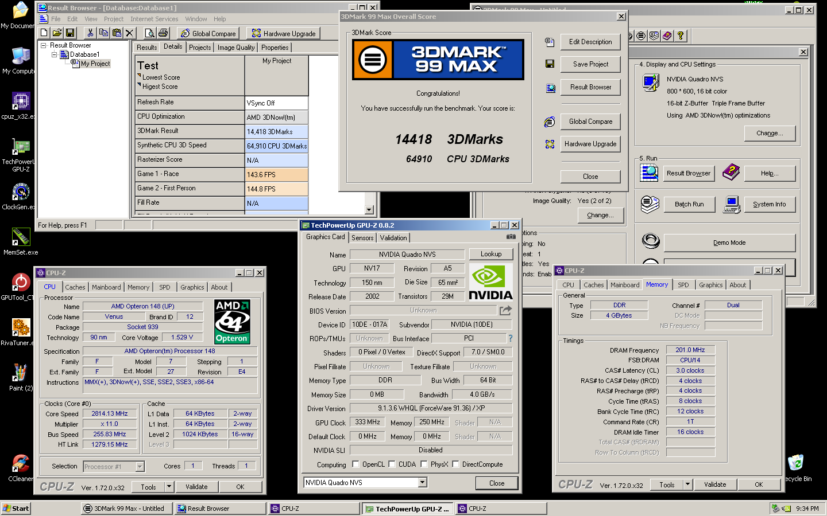Viewport: 827px width, 516px height.
Task: Click Validate in the left CPU-Z window
Action: click(x=196, y=487)
